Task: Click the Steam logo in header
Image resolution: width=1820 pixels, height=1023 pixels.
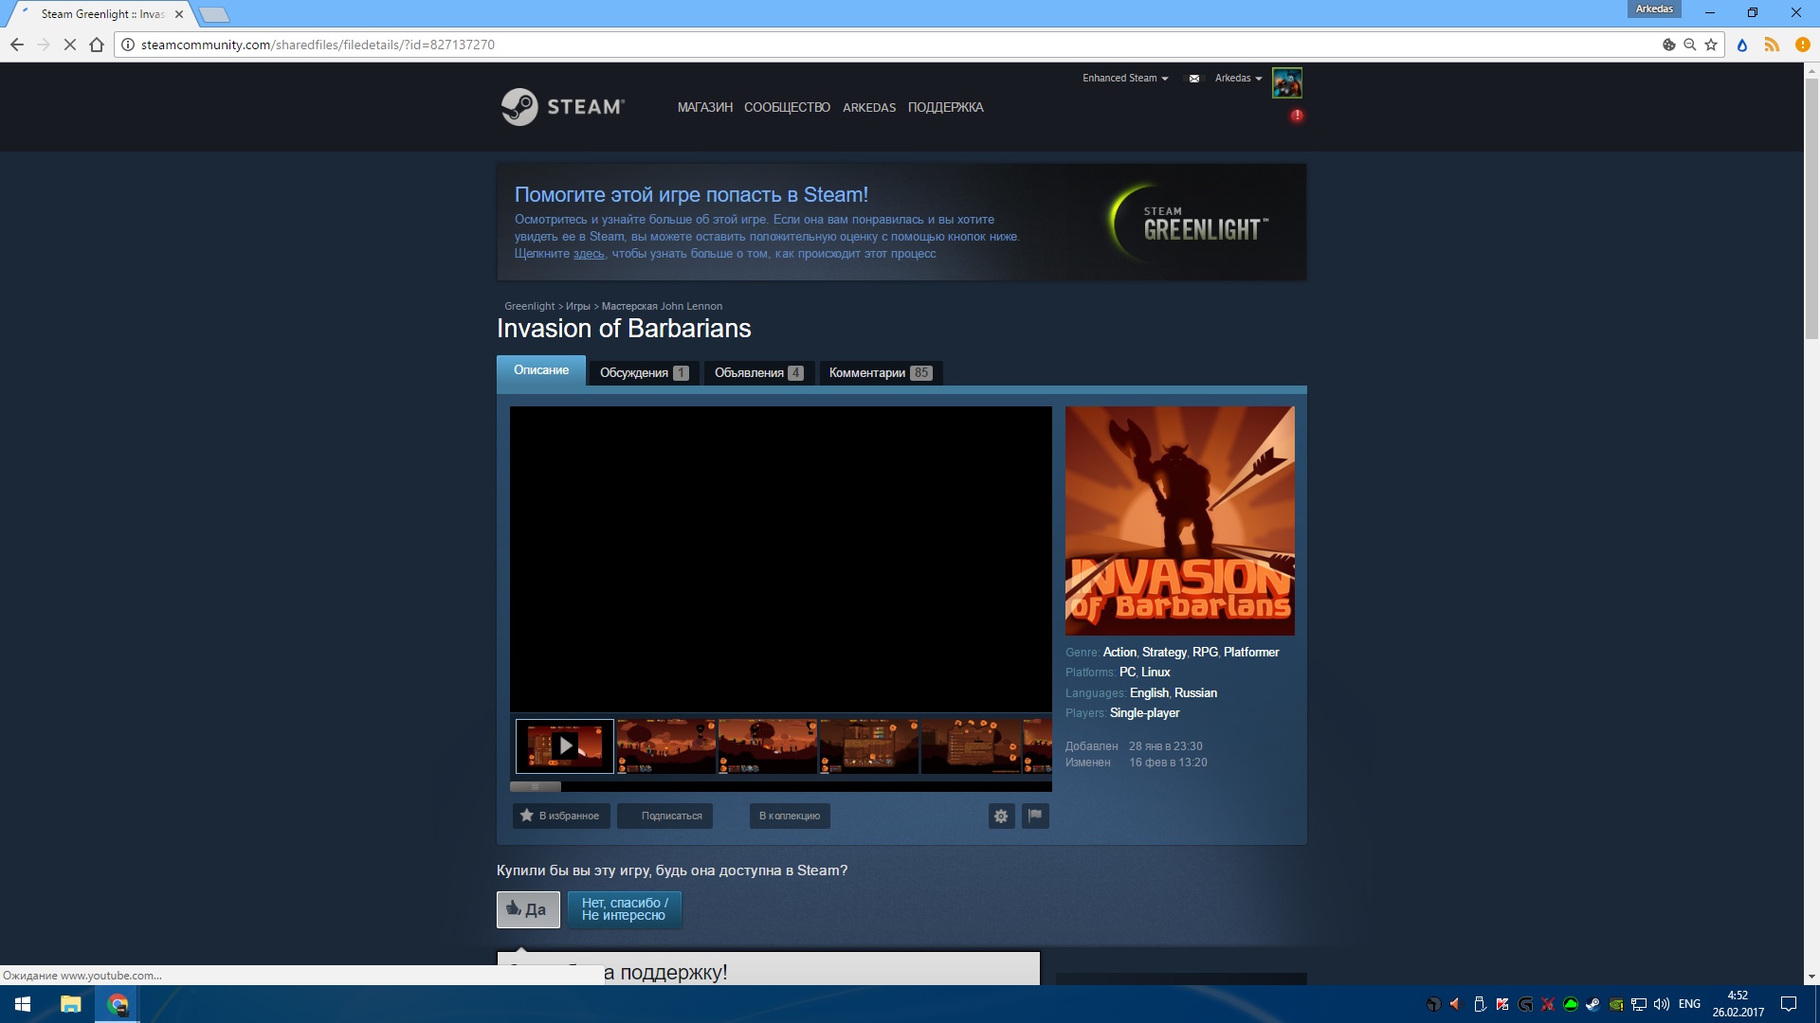Action: point(563,107)
